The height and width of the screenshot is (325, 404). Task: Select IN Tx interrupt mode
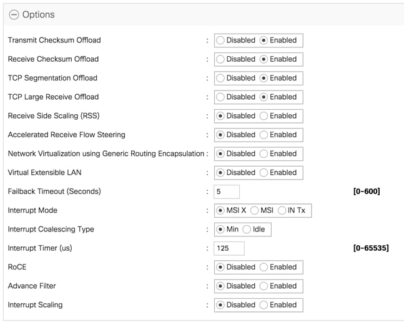(x=282, y=210)
